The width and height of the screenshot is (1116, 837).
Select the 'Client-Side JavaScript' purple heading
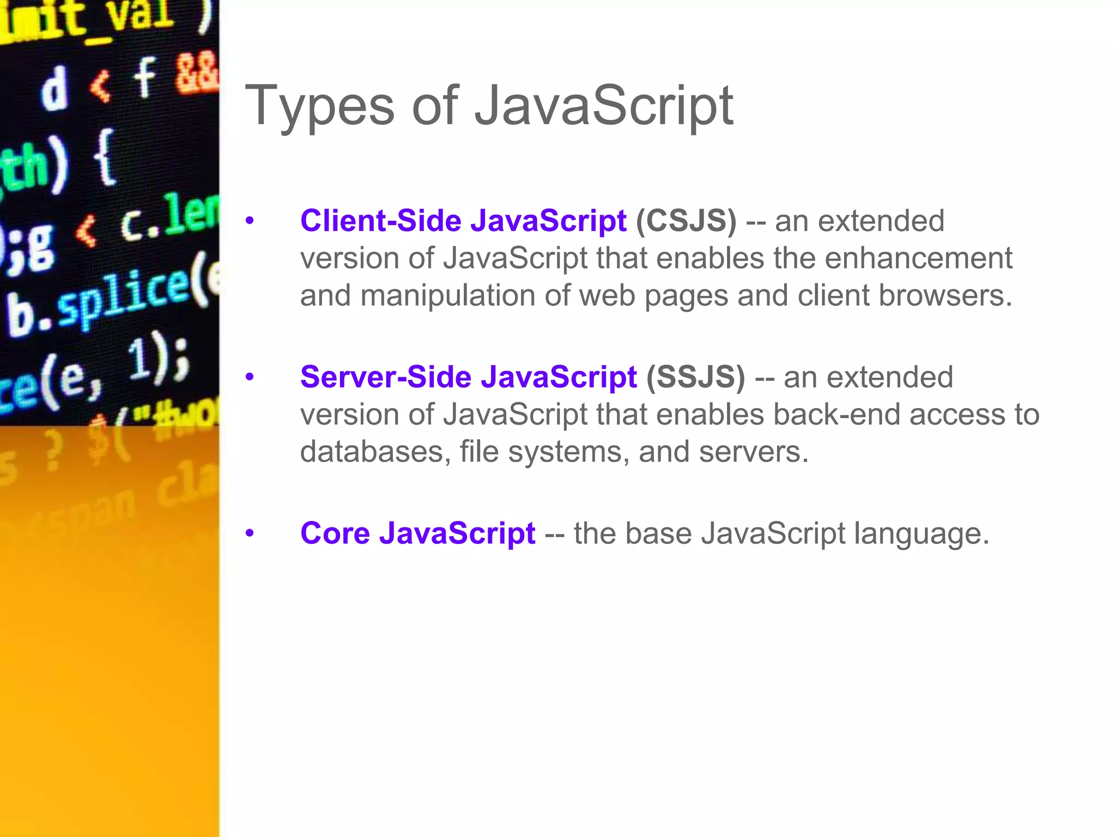463,221
